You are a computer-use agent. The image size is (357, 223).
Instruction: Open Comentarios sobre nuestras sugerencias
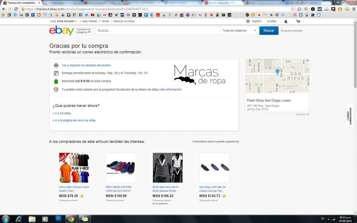[x=216, y=141]
